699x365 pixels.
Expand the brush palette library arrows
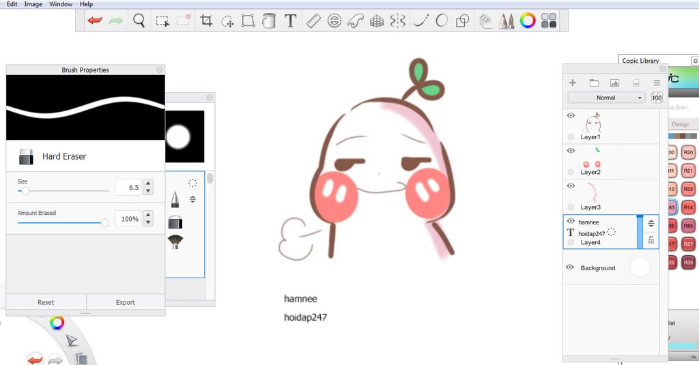192,199
